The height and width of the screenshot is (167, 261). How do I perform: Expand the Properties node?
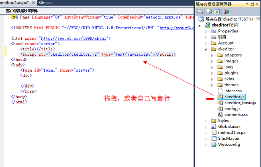tap(206, 31)
